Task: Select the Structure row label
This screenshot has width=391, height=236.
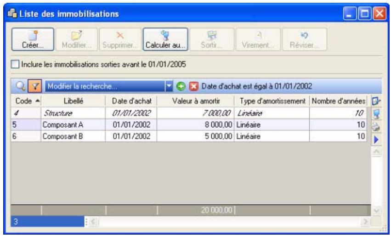Action: tap(58, 113)
